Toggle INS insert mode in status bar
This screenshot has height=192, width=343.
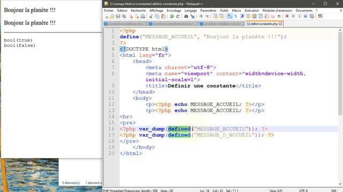334,190
